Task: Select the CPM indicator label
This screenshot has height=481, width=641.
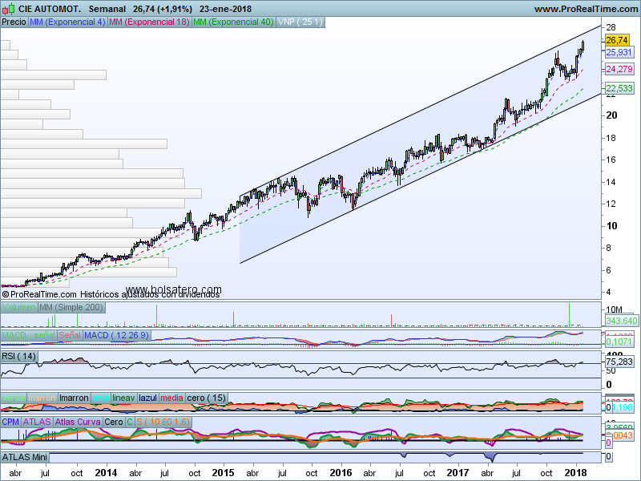Action: pyautogui.click(x=10, y=421)
